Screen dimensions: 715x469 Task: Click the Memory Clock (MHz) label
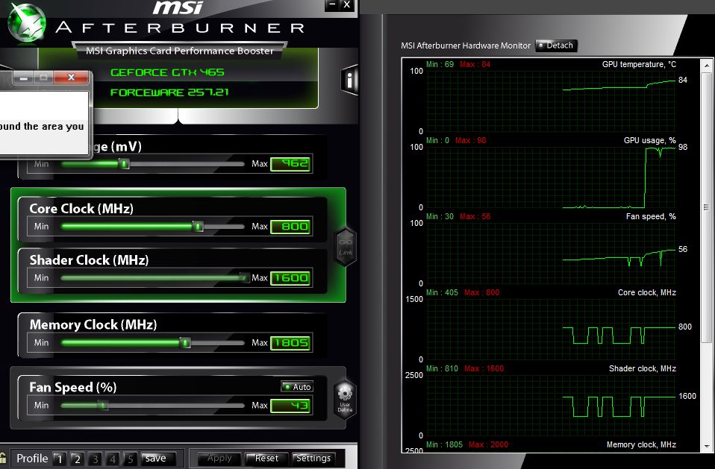(x=93, y=324)
